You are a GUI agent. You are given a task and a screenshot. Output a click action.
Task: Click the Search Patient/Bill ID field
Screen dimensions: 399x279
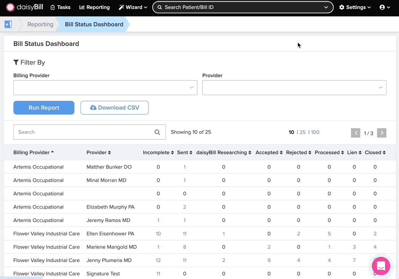click(x=243, y=7)
